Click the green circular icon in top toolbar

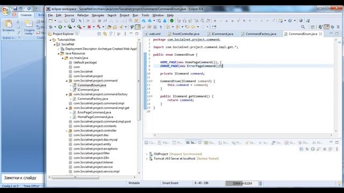click(x=172, y=20)
